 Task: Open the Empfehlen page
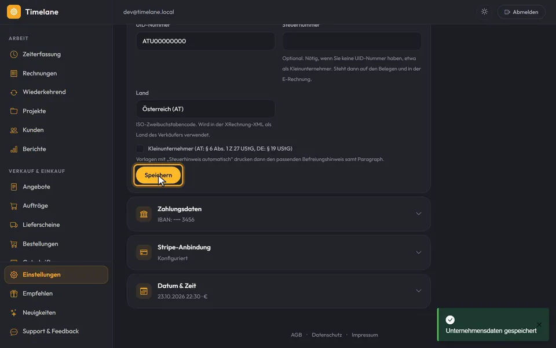(x=56, y=293)
